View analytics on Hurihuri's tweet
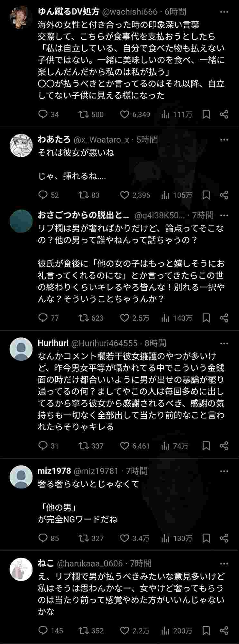 [x=165, y=446]
